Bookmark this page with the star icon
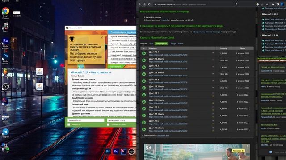This screenshot has height=160, width=286. pos(267,4)
